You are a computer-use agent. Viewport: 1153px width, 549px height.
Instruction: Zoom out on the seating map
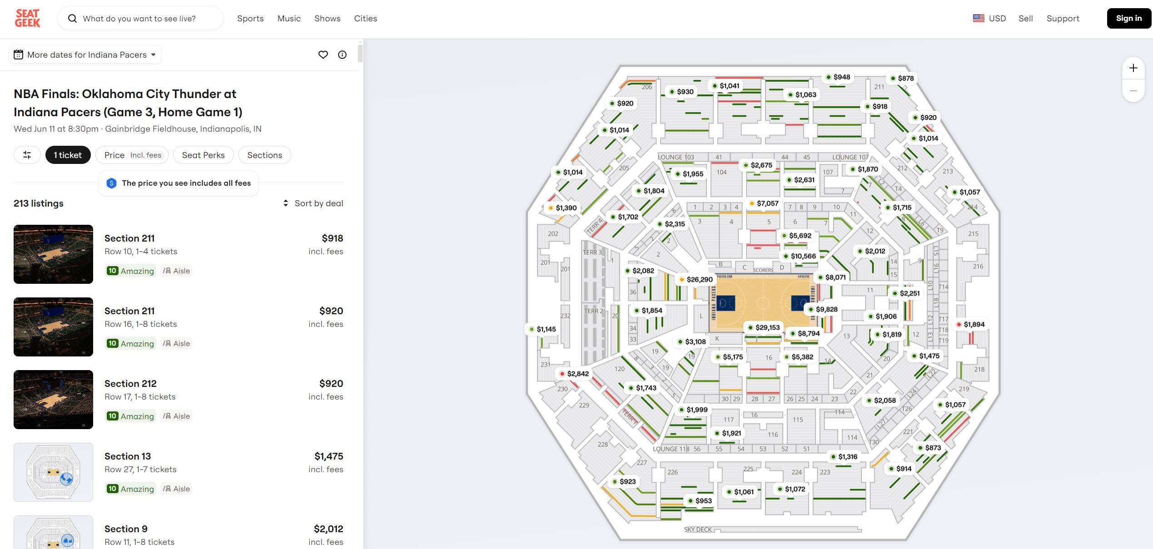pyautogui.click(x=1133, y=91)
